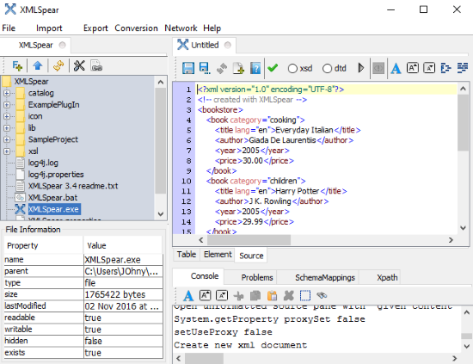This screenshot has height=364, width=473.
Task: Click the orange refresh arrows icon
Action: pos(58,65)
